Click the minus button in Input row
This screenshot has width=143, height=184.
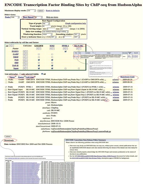[x=27, y=68]
